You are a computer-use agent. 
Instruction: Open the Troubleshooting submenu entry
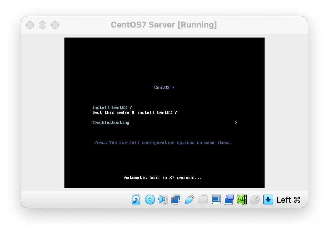[x=111, y=123]
